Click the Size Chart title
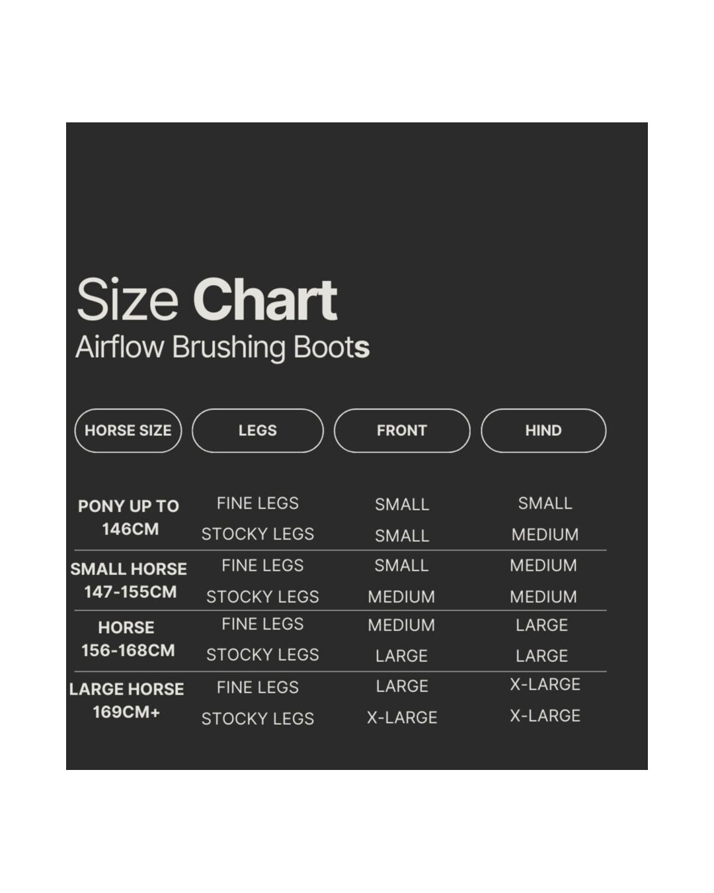 tap(207, 300)
